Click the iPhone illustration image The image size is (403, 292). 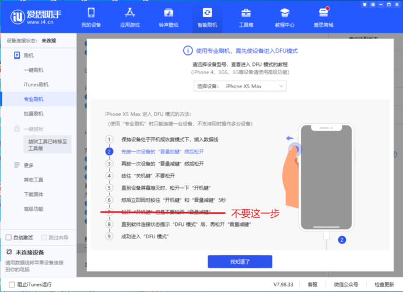pos(326,178)
